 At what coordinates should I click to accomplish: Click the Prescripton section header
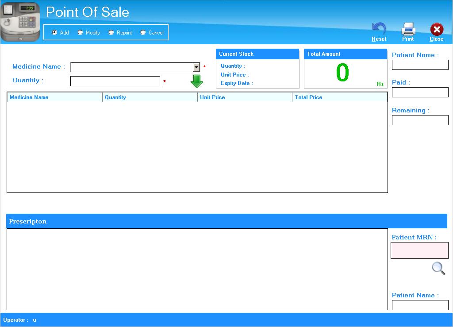[227, 221]
